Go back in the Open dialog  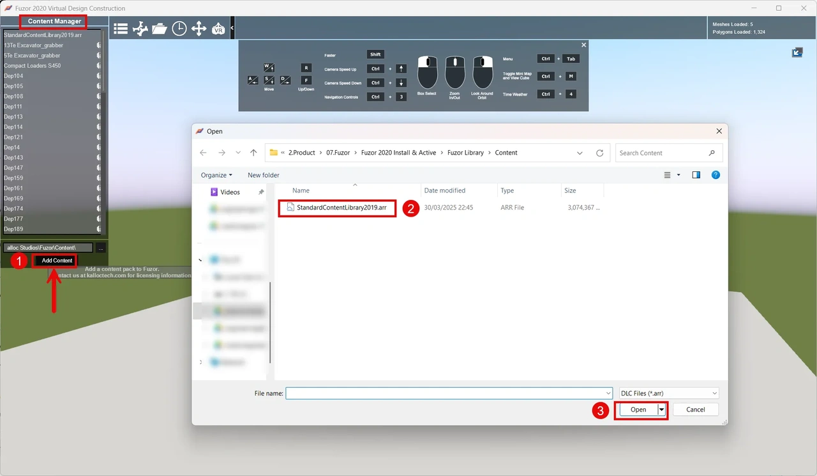[x=203, y=153]
